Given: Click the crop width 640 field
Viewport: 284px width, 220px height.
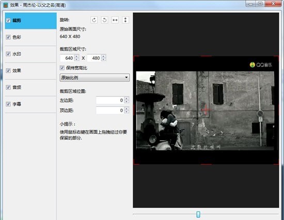Looking at the screenshot, I should pyautogui.click(x=67, y=58).
